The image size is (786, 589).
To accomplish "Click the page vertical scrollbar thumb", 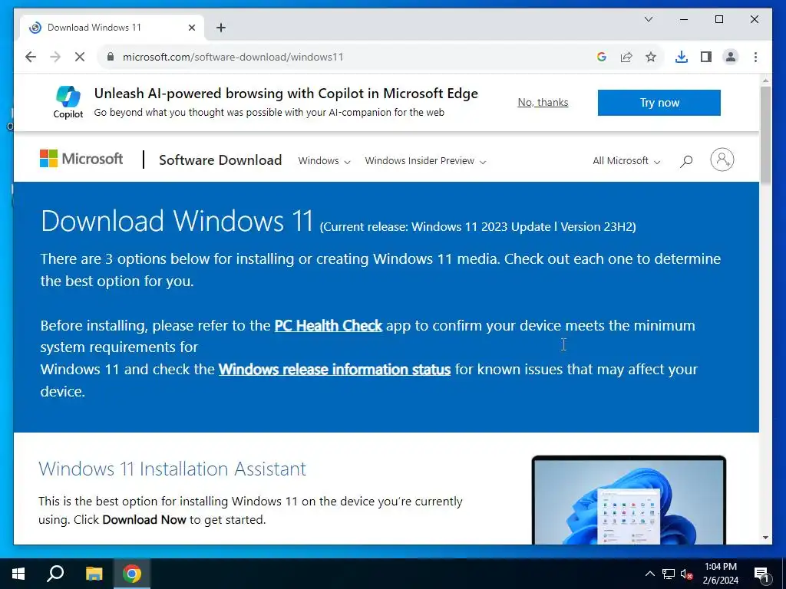I will click(765, 134).
